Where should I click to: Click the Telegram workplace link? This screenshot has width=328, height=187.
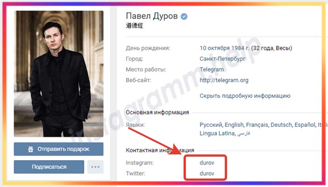pyautogui.click(x=212, y=69)
